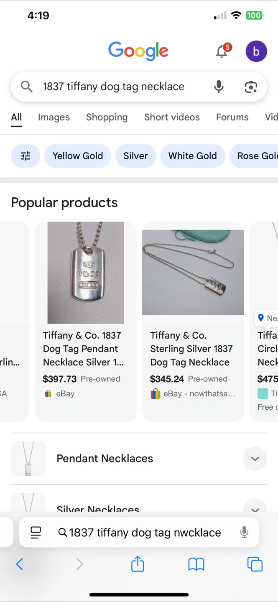Toggle the White Gold filter chip
This screenshot has width=278, height=602.
tap(192, 156)
